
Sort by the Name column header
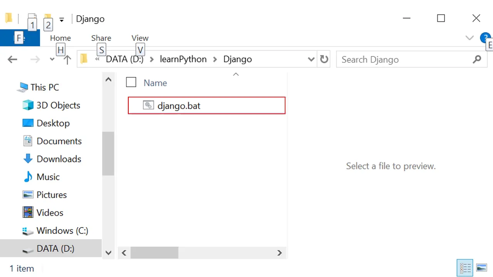pyautogui.click(x=155, y=83)
